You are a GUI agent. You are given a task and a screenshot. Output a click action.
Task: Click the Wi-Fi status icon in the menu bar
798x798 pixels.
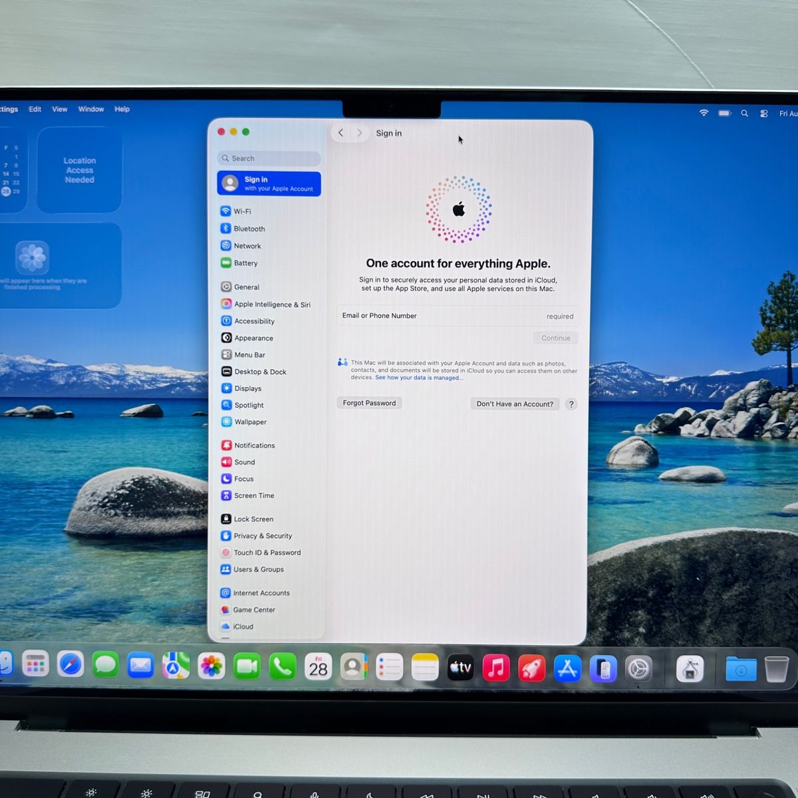pos(704,113)
